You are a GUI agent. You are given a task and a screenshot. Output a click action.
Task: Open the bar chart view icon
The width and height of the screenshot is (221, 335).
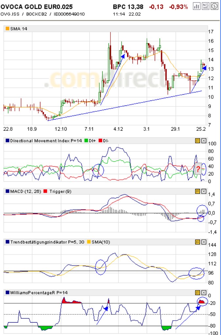197,6
